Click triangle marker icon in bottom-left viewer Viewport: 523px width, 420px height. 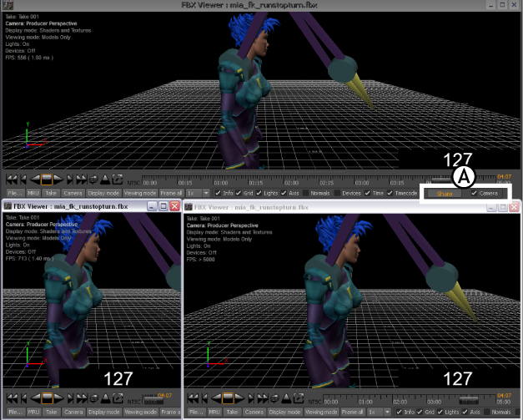click(106, 398)
